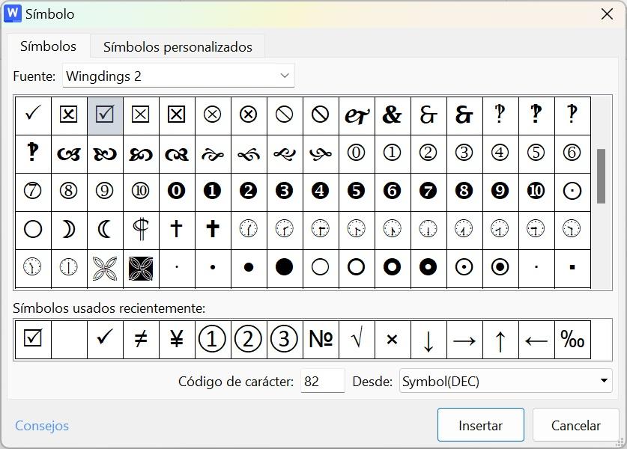
Task: Select the plain checkmark symbol in grid
Action: coord(33,114)
